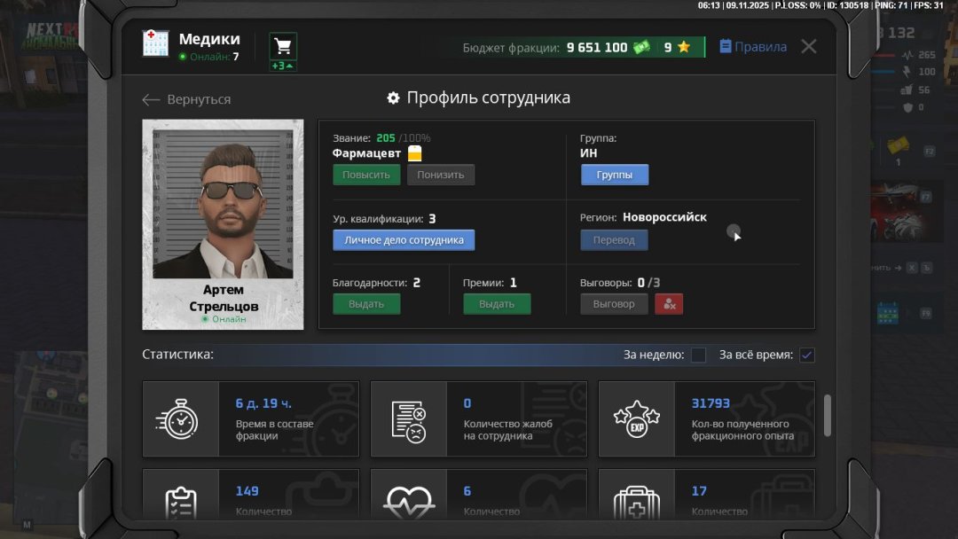This screenshot has height=539, width=958.
Task: Open Личное дело сотрудника
Action: tap(404, 239)
